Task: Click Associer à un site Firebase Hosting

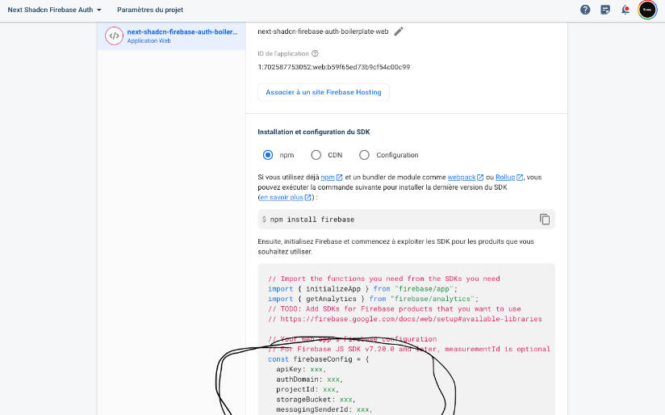Action: click(324, 93)
